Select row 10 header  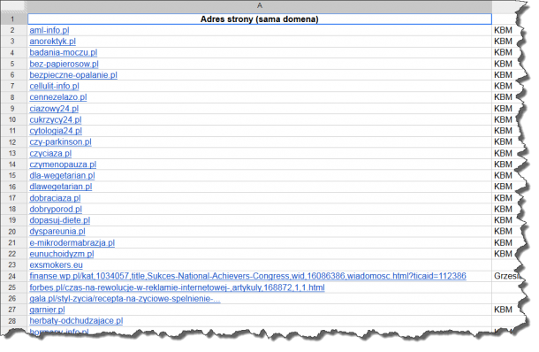click(x=13, y=119)
